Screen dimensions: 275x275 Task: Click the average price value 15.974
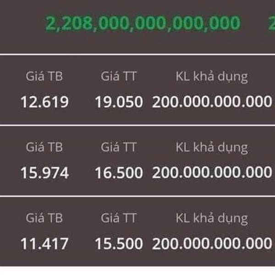44,173
